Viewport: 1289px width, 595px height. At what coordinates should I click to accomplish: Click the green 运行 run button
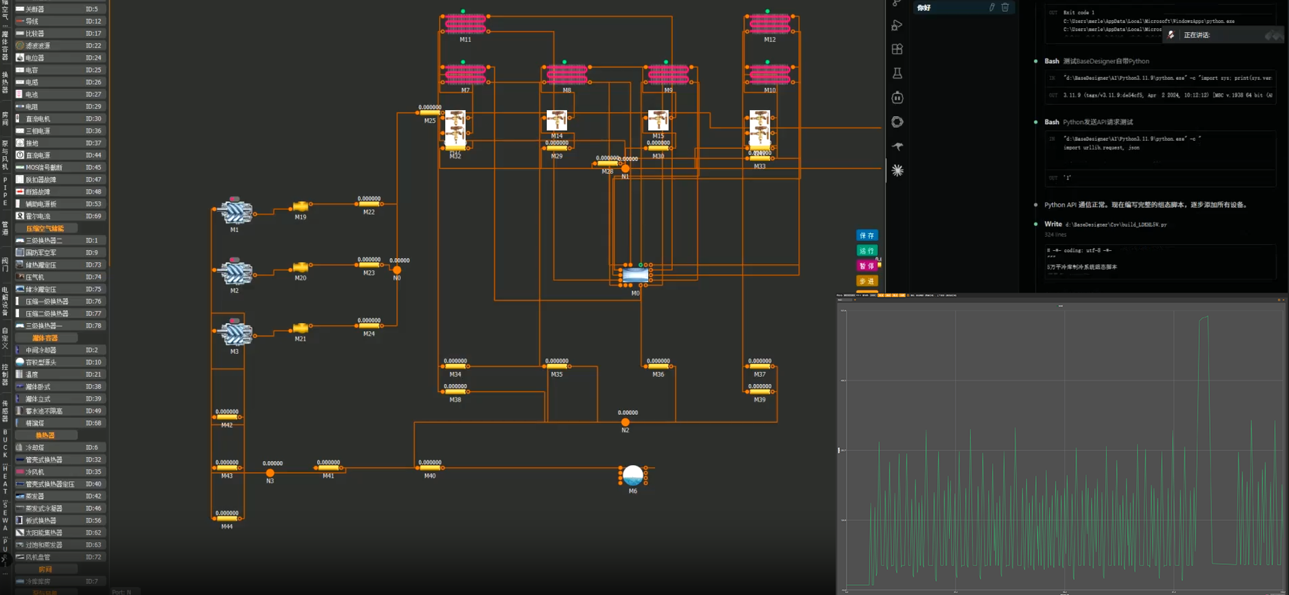click(x=867, y=251)
